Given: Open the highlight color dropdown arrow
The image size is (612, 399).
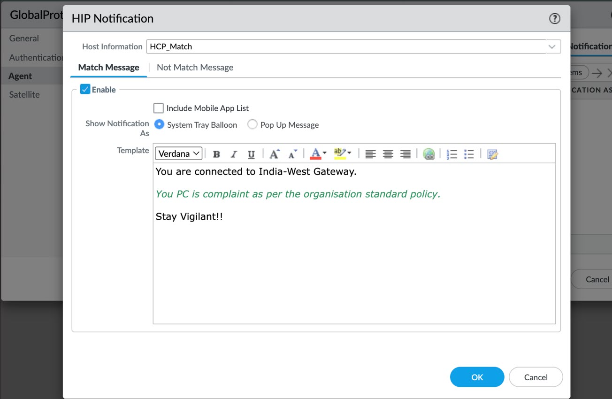Looking at the screenshot, I should coord(349,153).
